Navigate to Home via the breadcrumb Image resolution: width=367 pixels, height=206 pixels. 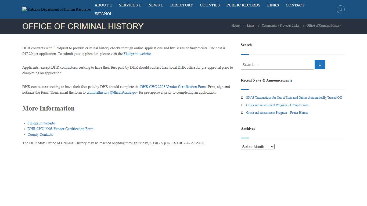tap(235, 25)
